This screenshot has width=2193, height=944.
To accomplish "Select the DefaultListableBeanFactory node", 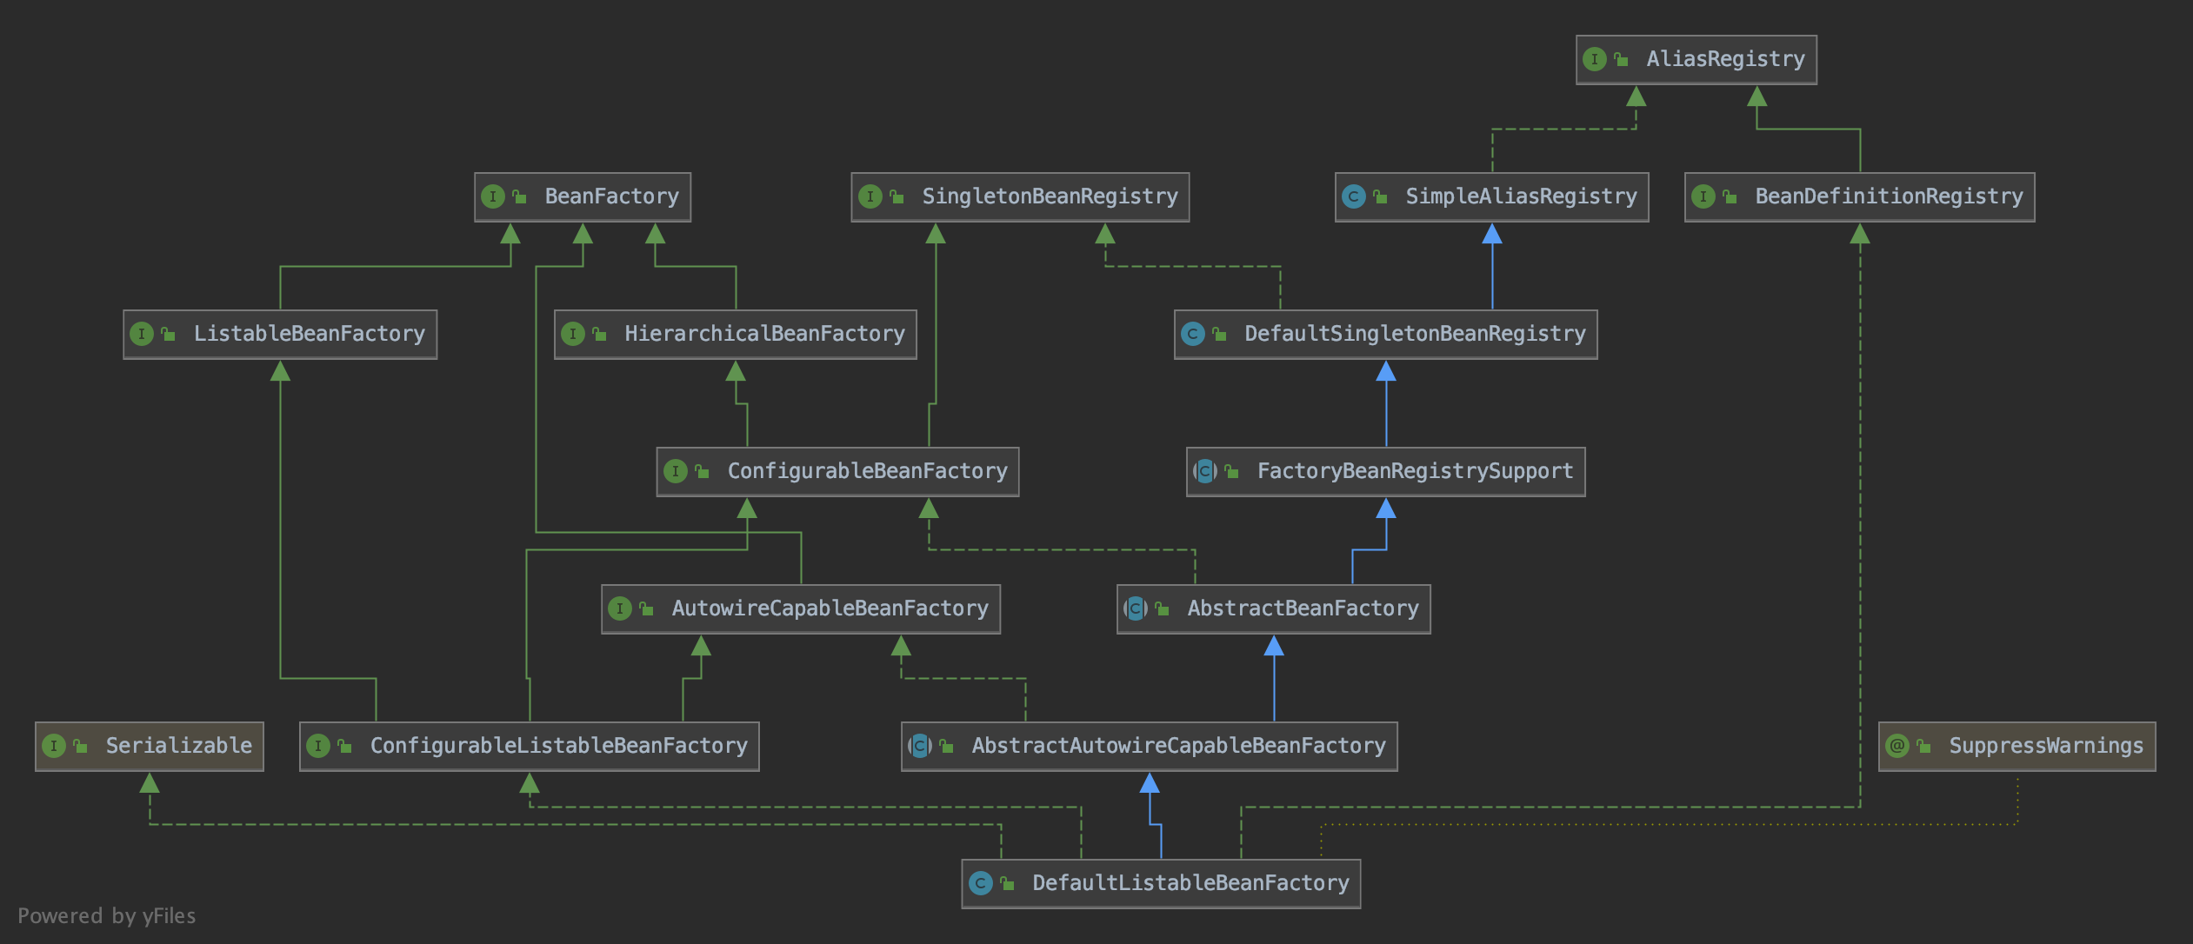I will coord(1161,883).
